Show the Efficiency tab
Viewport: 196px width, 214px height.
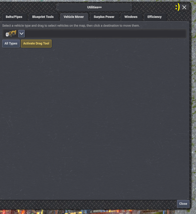point(154,17)
